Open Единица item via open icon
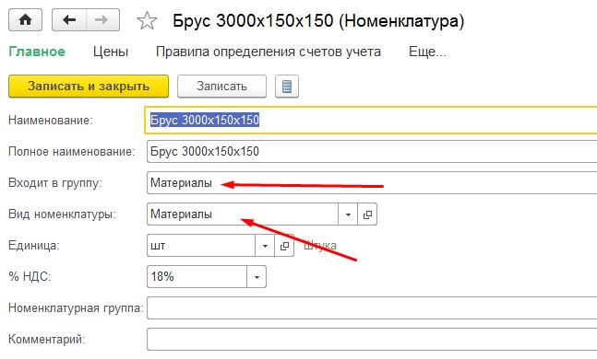This screenshot has width=597, height=359. (284, 246)
